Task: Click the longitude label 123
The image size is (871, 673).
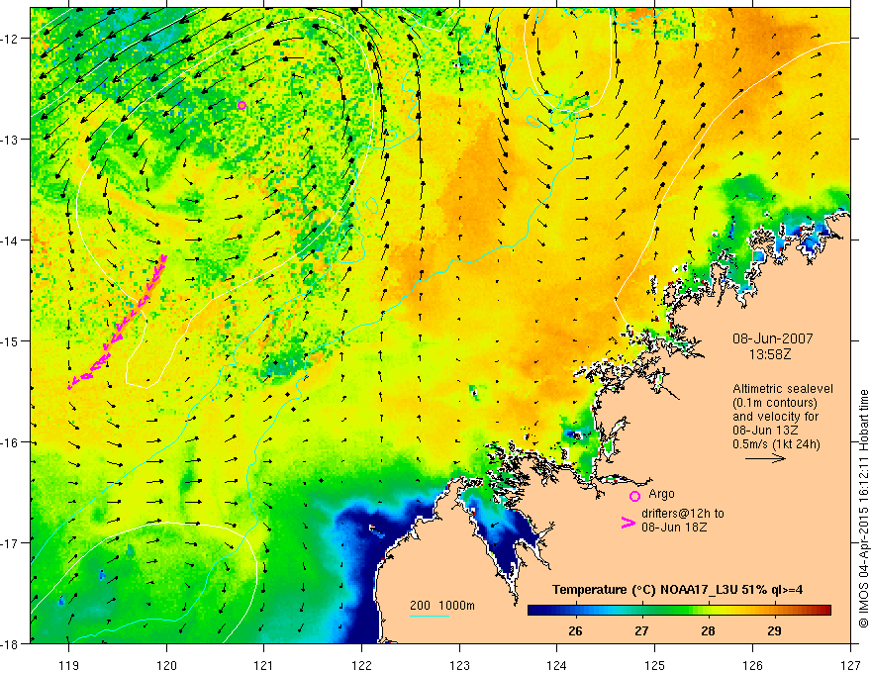Action: [459, 665]
